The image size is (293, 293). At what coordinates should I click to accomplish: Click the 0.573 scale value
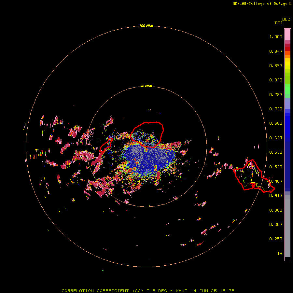[x=276, y=152]
